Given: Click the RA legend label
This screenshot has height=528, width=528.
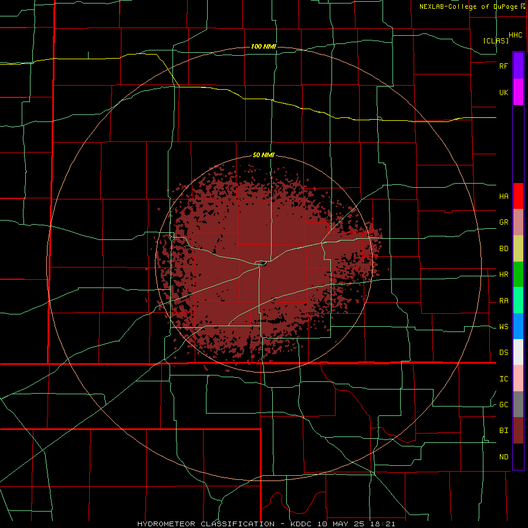Looking at the screenshot, I should [x=503, y=301].
